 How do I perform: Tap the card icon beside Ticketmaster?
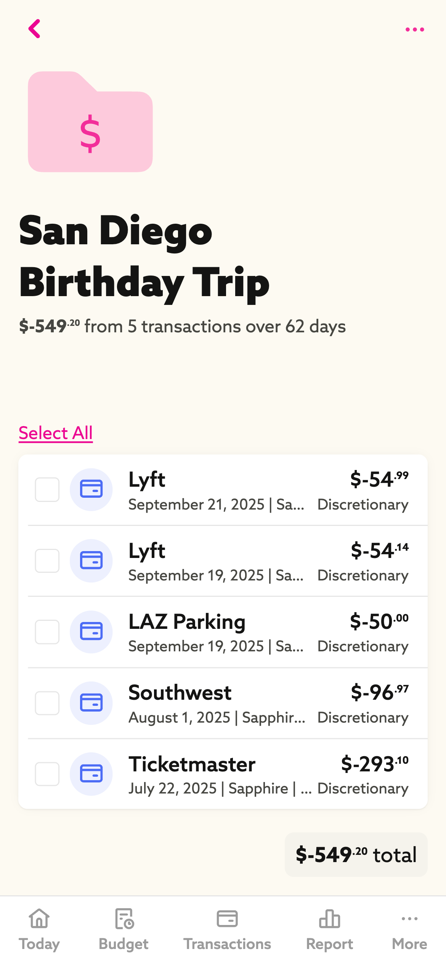click(x=91, y=774)
